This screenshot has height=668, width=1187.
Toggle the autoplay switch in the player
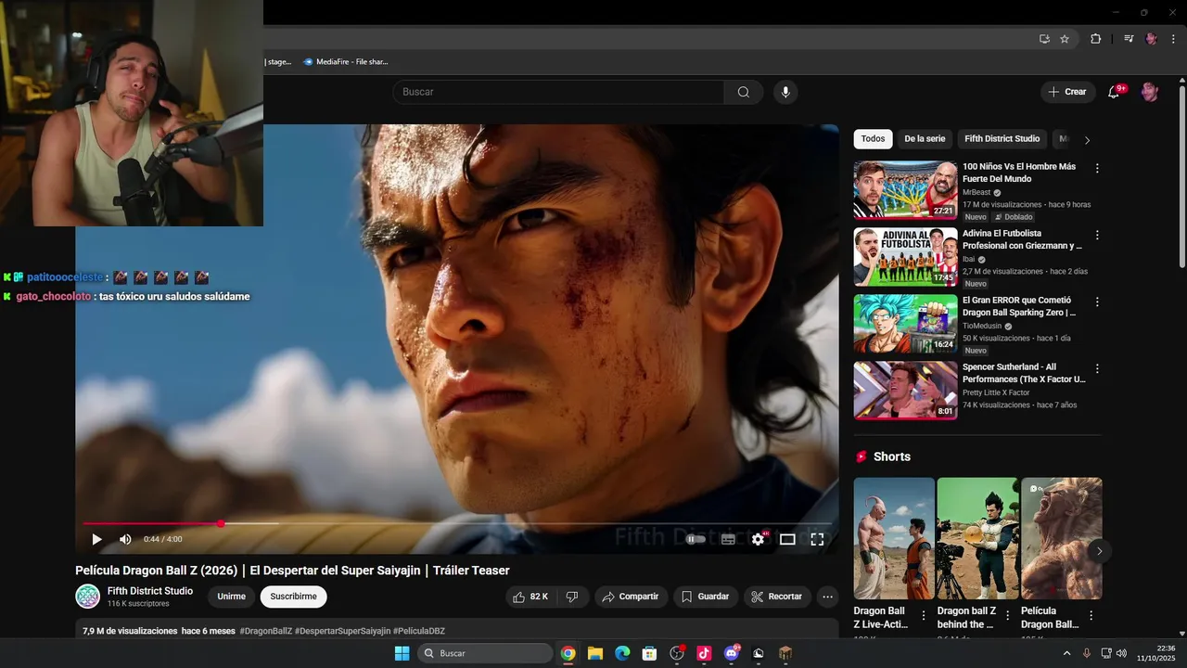pos(696,539)
